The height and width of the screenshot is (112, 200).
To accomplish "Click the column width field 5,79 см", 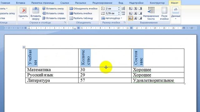I will point(112,13).
